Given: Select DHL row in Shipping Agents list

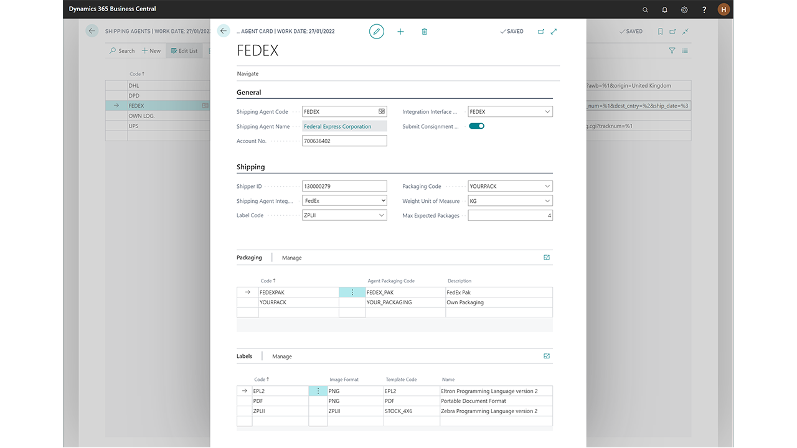Looking at the screenshot, I should coord(134,86).
